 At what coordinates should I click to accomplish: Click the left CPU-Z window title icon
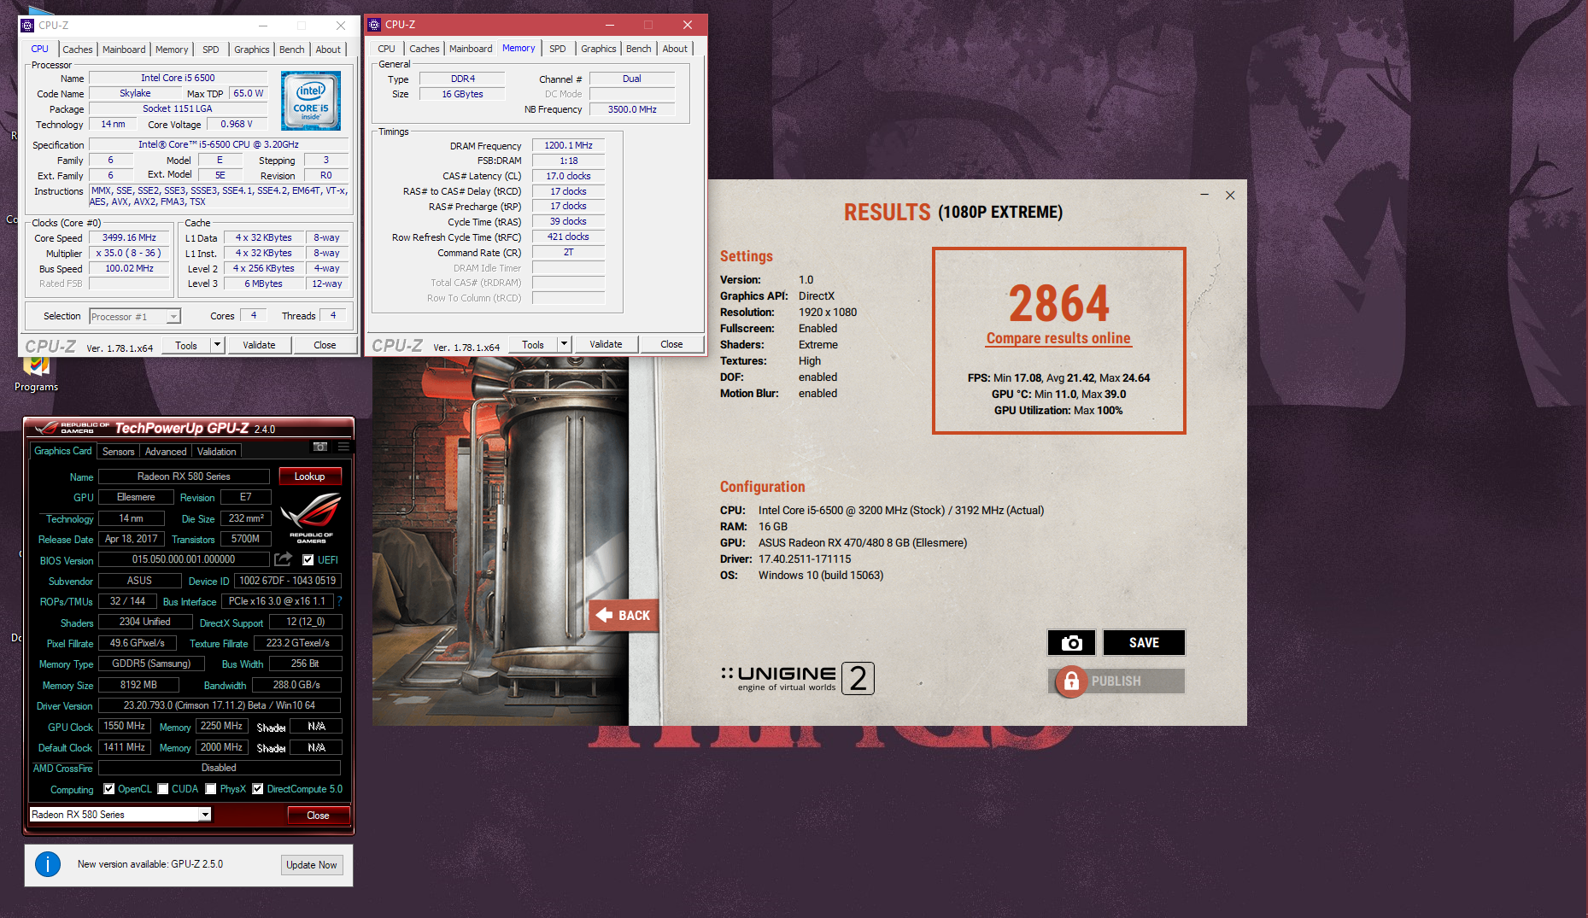[x=27, y=26]
